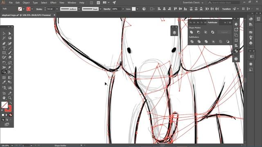This screenshot has height=147, width=262.
Task: Open the Edit menu
Action: [18, 3]
